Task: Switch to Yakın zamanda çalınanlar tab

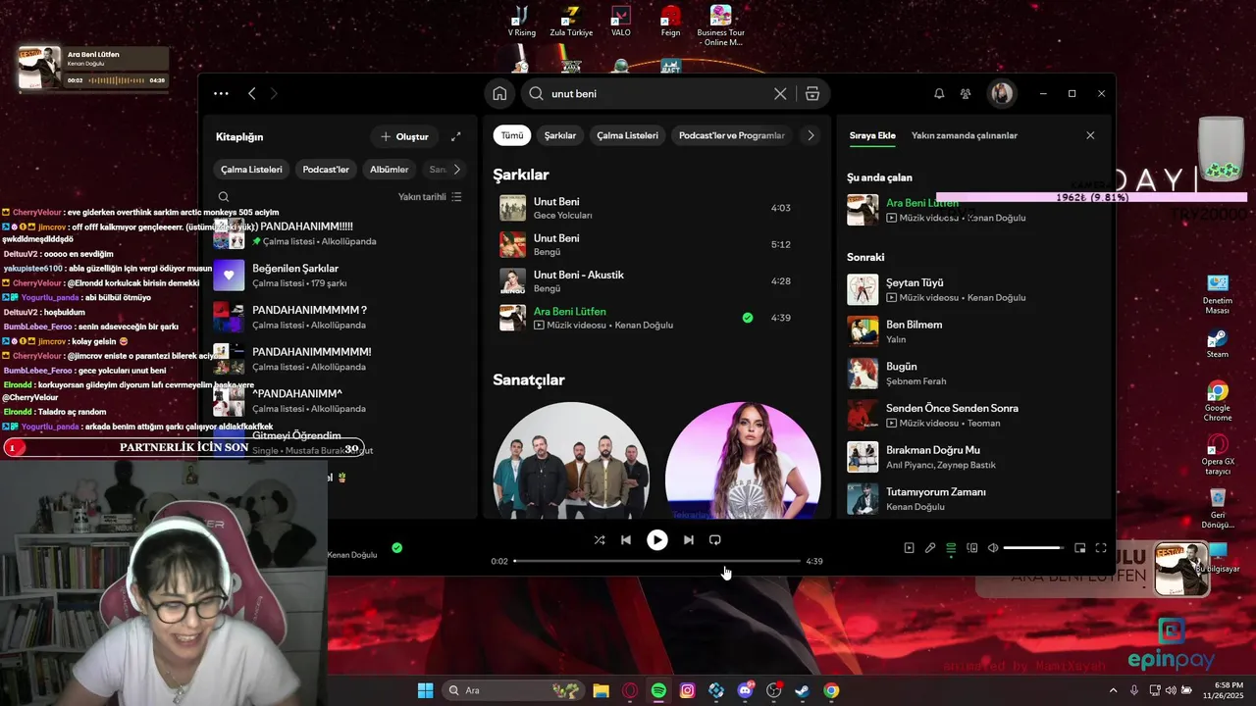Action: (x=965, y=136)
